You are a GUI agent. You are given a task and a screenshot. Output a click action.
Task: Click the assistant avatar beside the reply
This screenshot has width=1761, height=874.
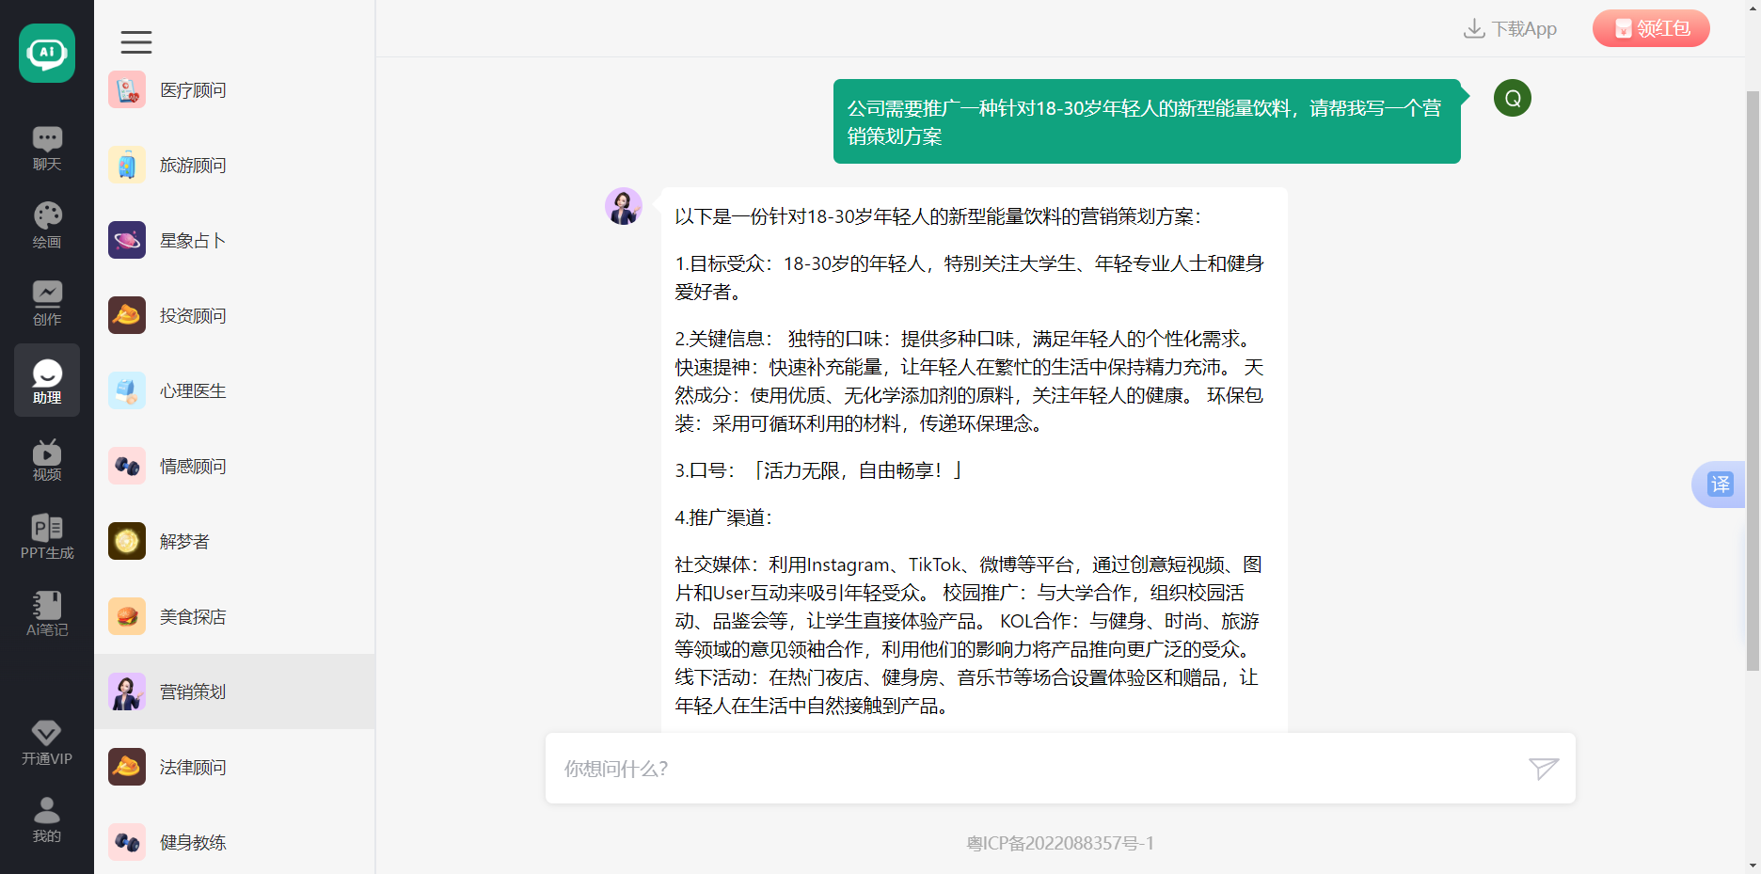pos(624,206)
